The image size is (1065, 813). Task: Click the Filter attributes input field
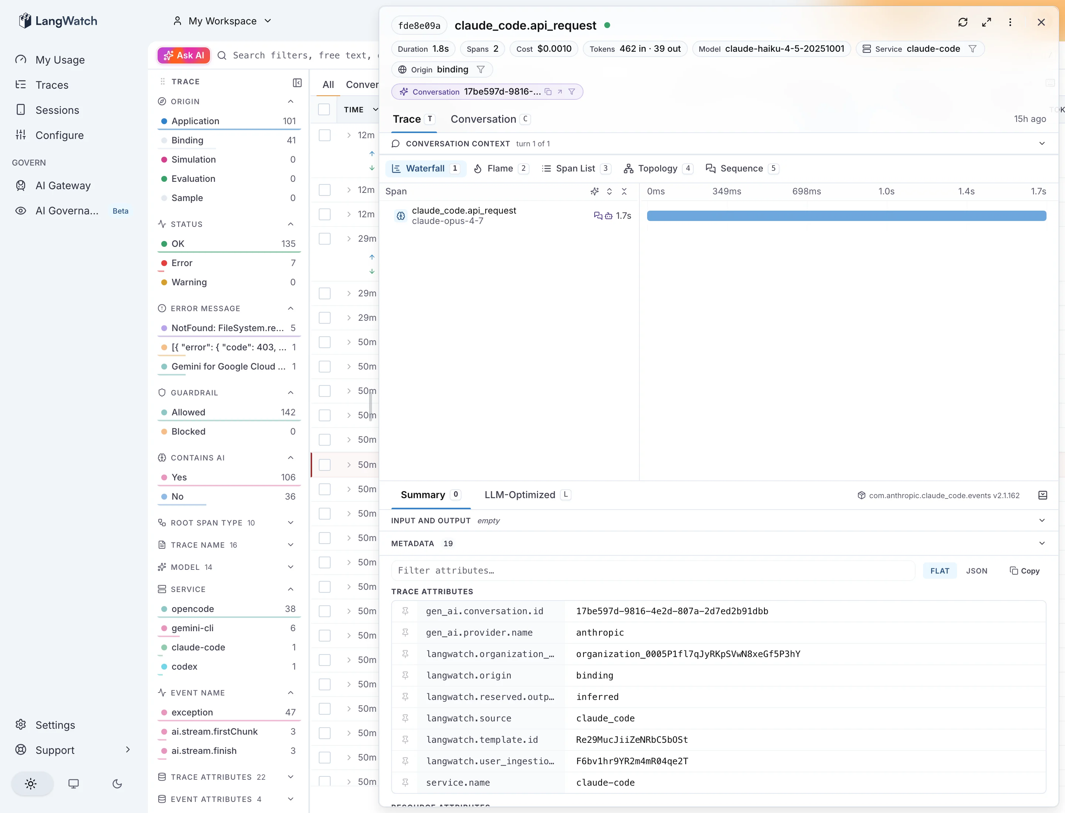click(653, 571)
